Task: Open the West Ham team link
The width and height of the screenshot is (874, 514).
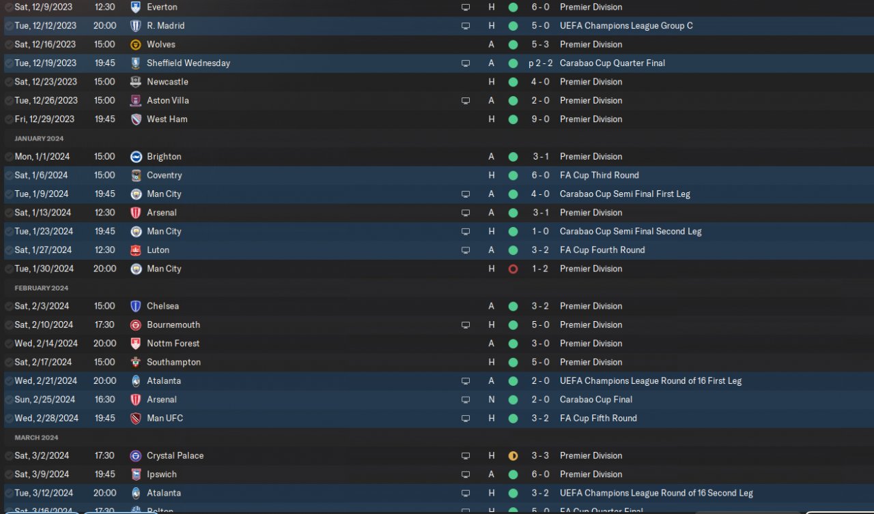Action: click(167, 119)
